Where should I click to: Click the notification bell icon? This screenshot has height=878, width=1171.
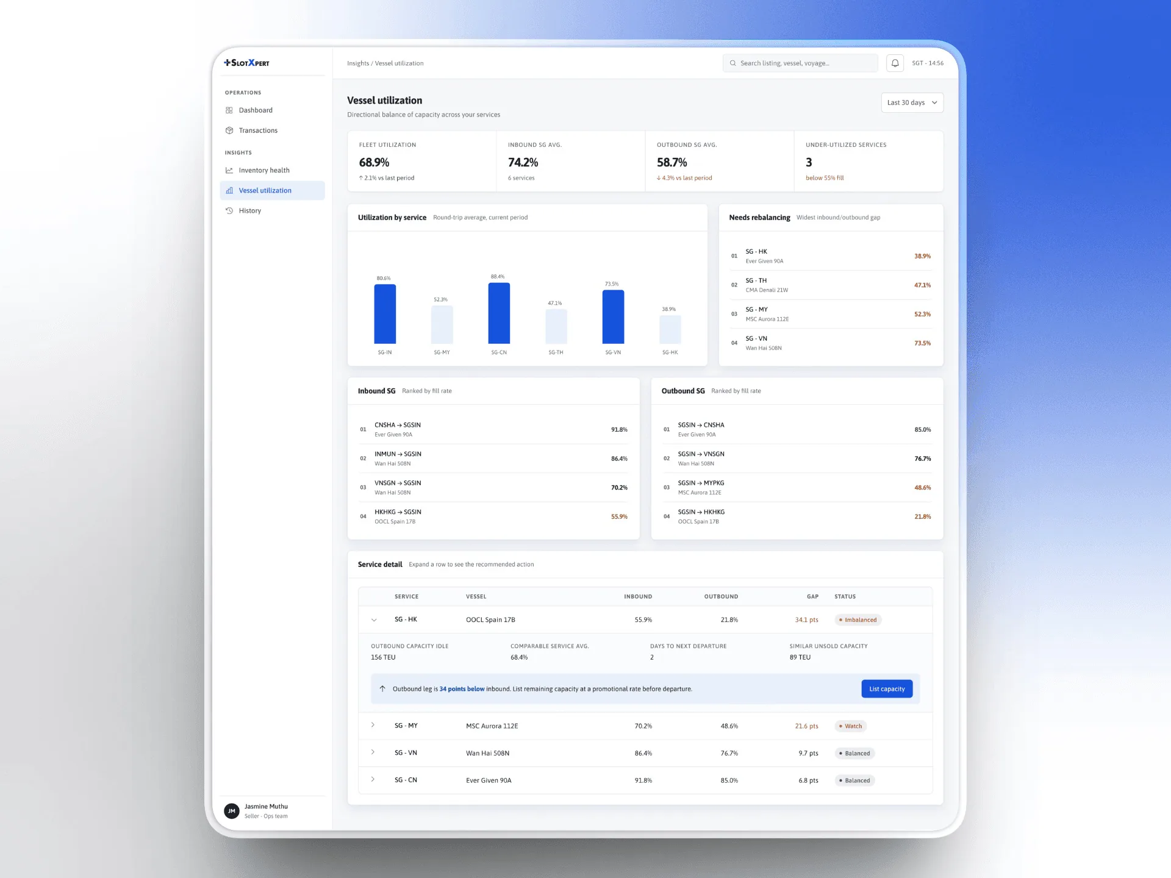pyautogui.click(x=895, y=63)
